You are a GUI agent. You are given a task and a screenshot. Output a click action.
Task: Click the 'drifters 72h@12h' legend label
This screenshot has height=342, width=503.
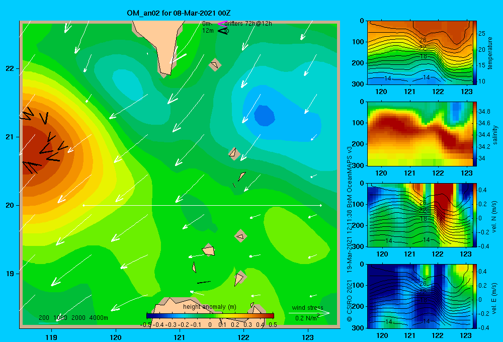[x=248, y=24]
